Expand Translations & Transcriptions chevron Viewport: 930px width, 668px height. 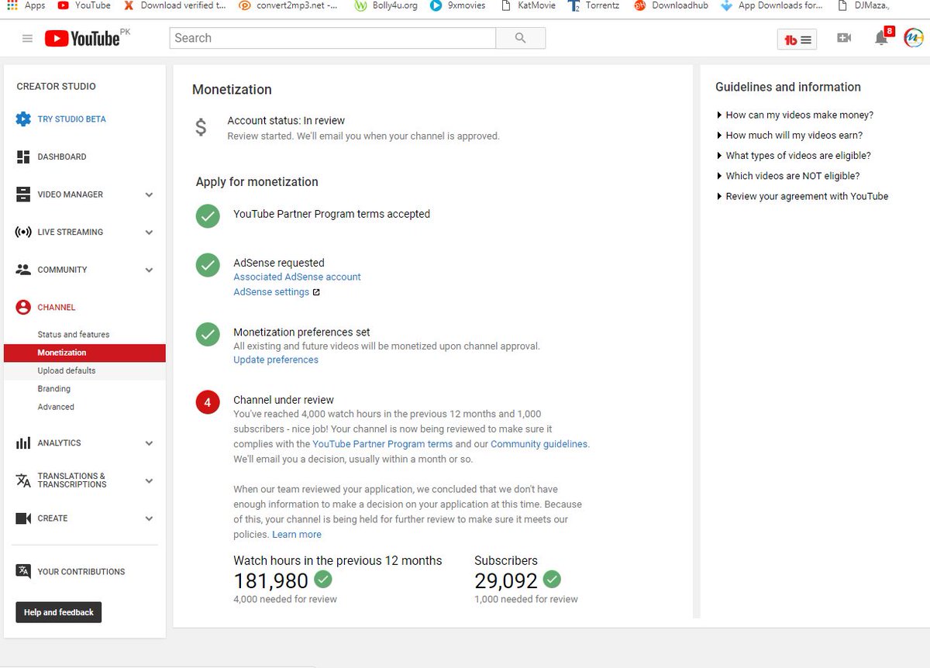click(x=149, y=480)
